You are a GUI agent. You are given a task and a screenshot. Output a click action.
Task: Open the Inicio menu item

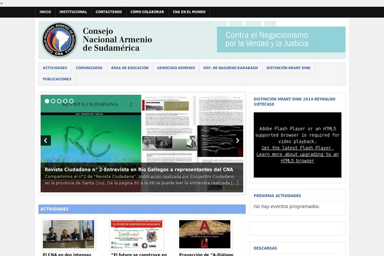(x=45, y=12)
